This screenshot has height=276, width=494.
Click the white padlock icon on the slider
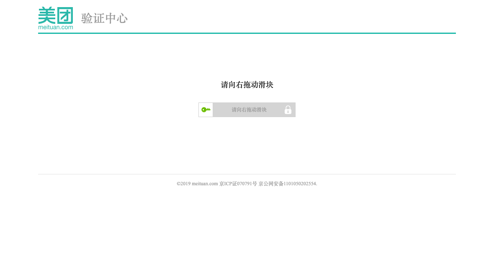(288, 110)
